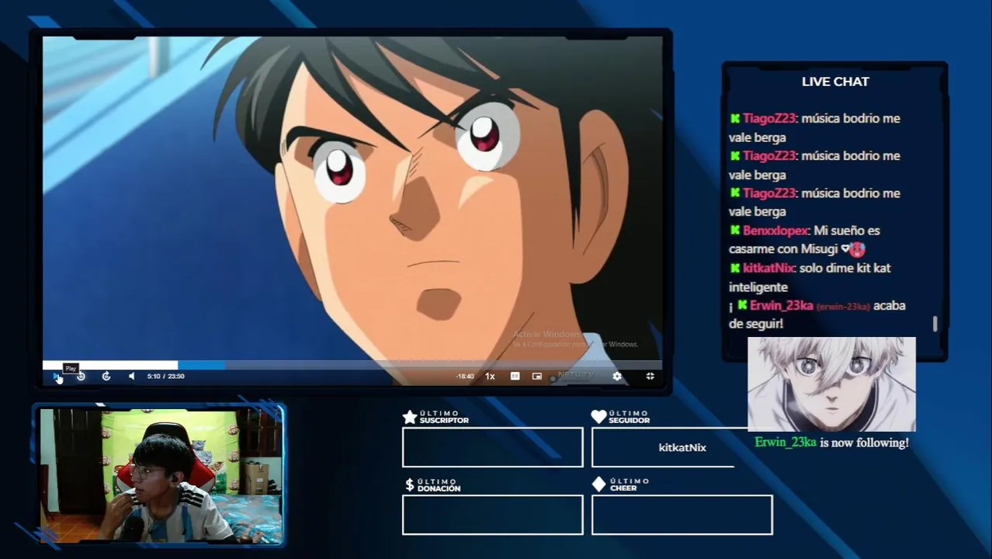Click the Último Donación dollar icon
This screenshot has height=559, width=992.
(410, 485)
